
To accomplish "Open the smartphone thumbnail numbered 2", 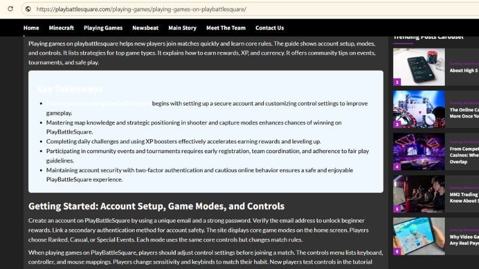I will click(419, 67).
